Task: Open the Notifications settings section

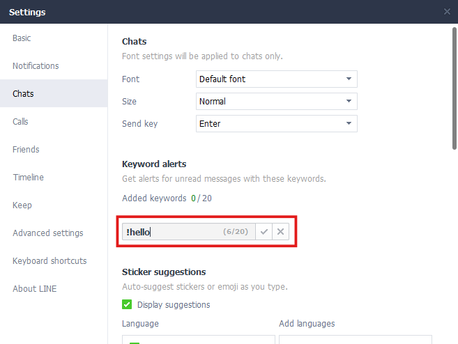Action: 36,66
